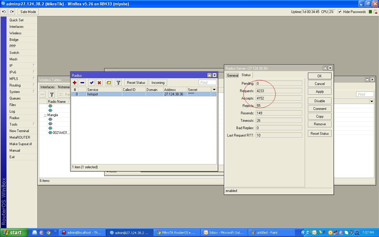This screenshot has height=237, width=379.
Task: Switch to the General tab in Radius Server
Action: click(x=232, y=76)
